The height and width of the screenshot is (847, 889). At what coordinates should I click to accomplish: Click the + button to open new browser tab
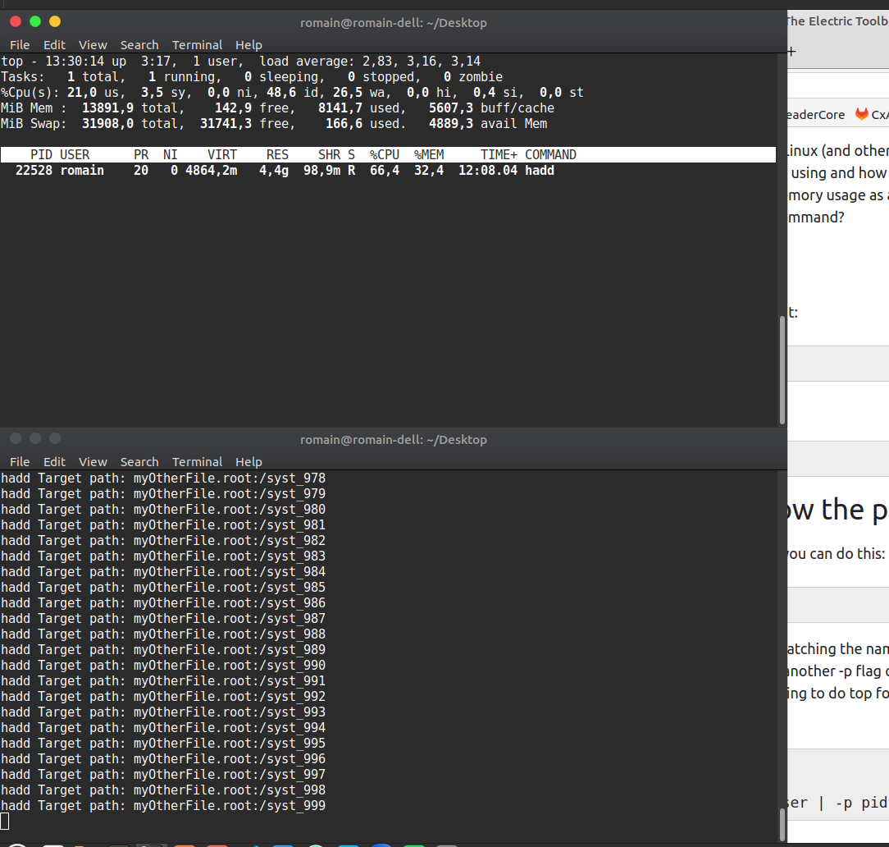click(791, 50)
